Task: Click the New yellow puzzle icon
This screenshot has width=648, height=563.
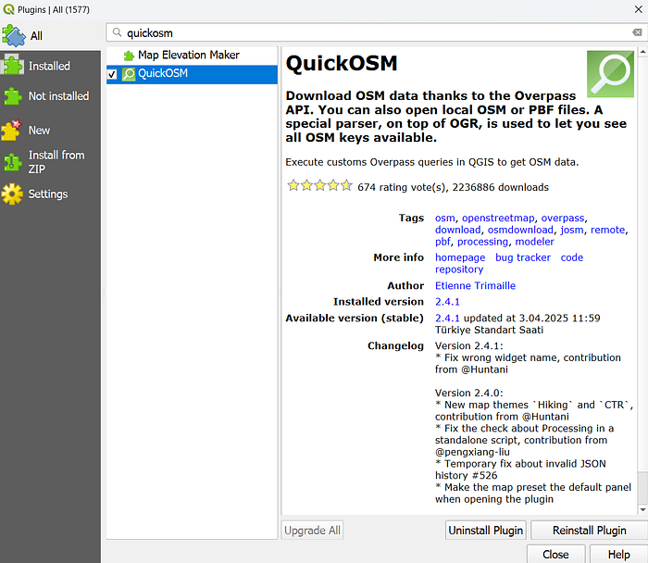Action: tap(11, 131)
